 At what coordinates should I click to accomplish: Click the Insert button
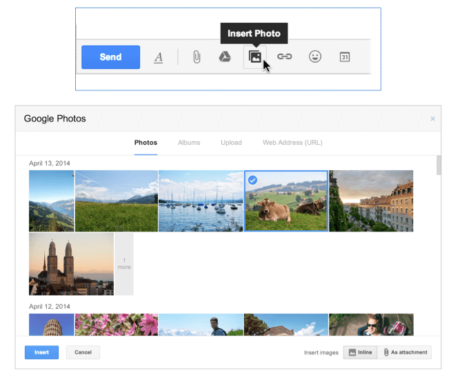pyautogui.click(x=41, y=352)
